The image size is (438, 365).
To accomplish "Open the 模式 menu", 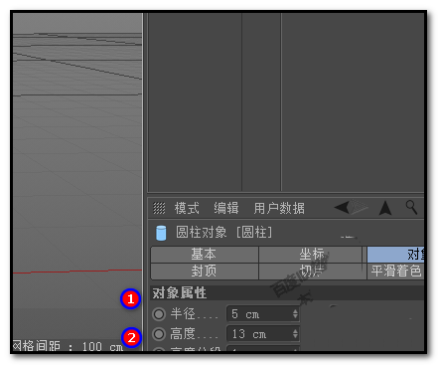I will pyautogui.click(x=187, y=208).
